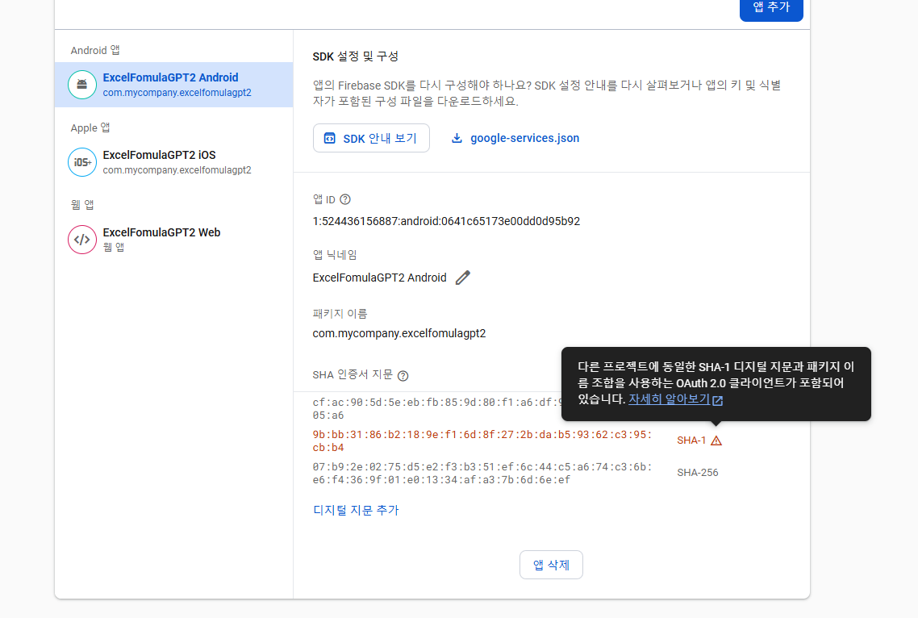Click 디지털 지문 추가 link
918x618 pixels.
tap(356, 510)
